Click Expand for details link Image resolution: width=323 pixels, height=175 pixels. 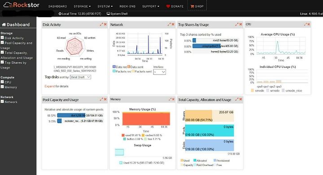tap(57, 86)
